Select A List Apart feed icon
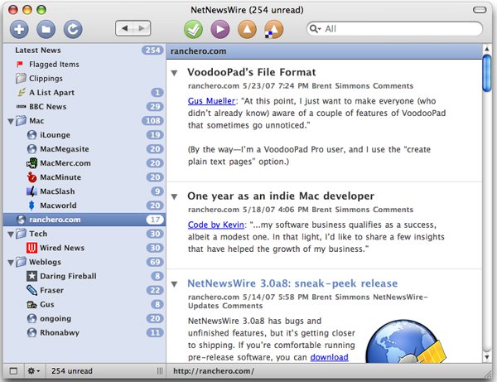The width and height of the screenshot is (497, 382). pos(21,92)
